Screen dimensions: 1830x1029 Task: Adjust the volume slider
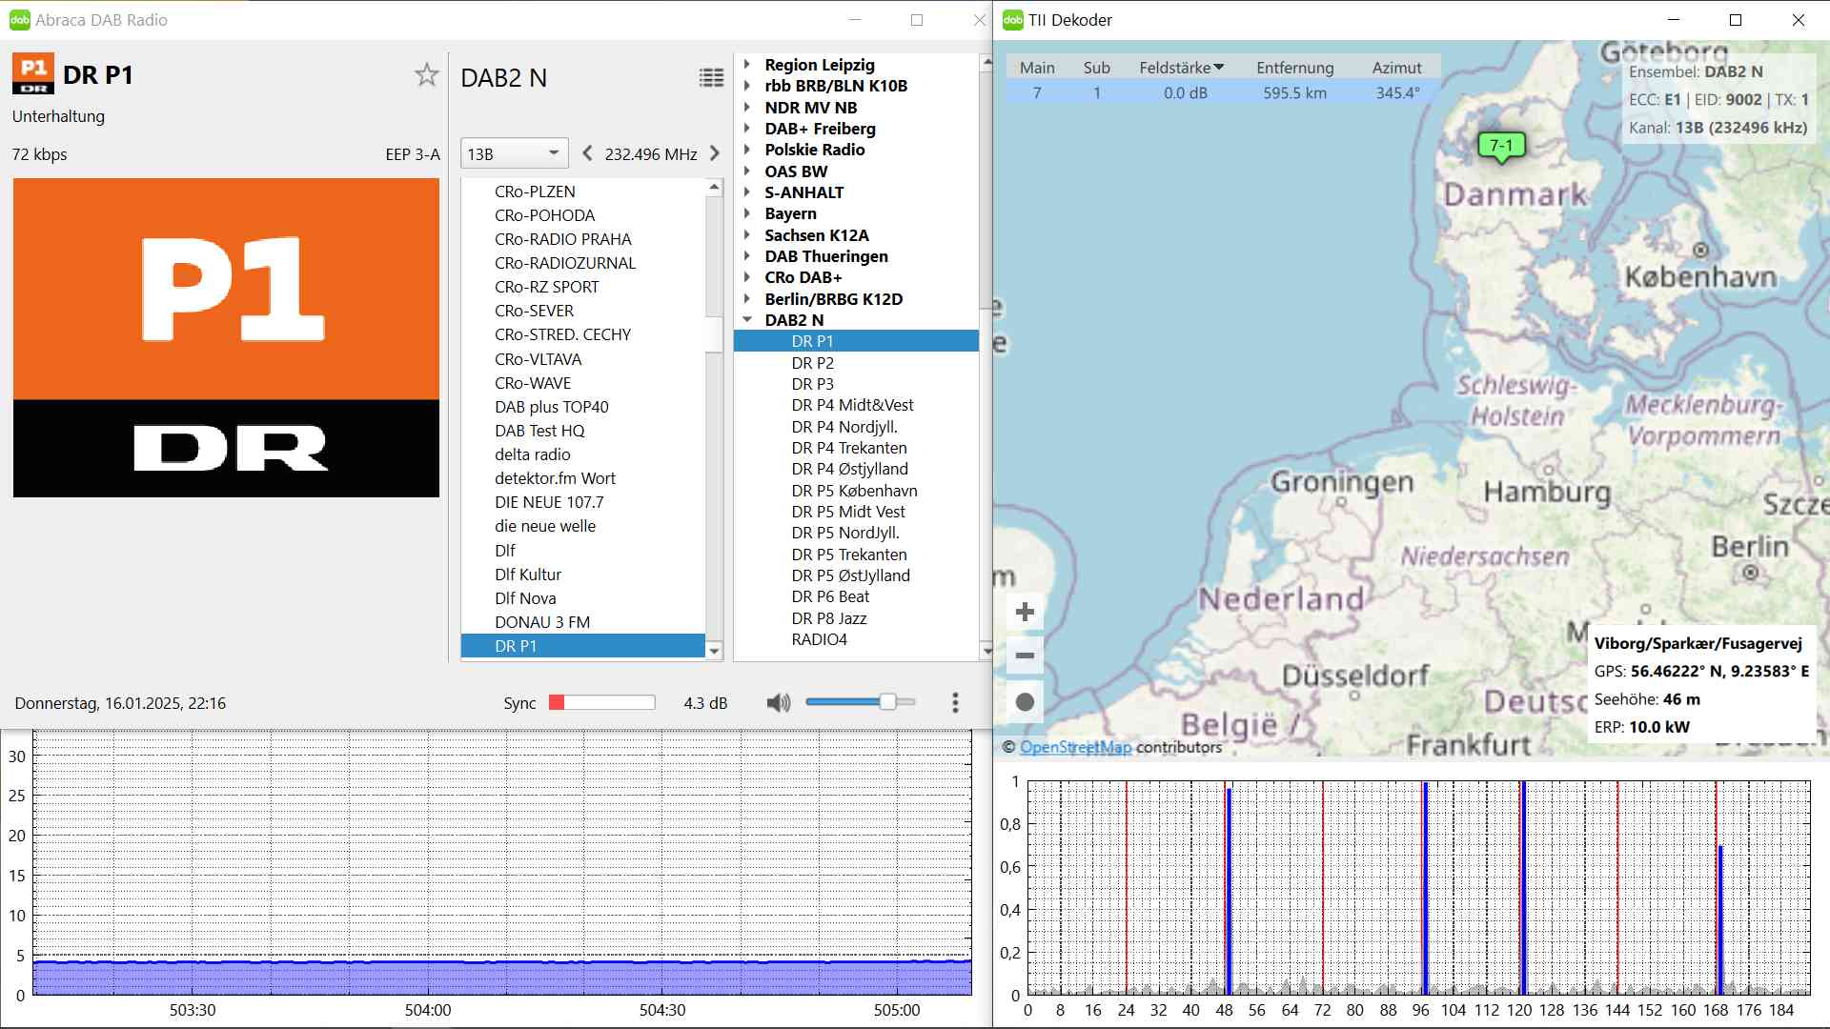[x=887, y=702]
